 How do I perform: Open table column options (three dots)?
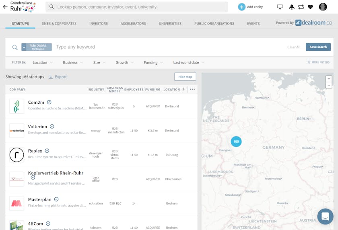click(x=192, y=89)
